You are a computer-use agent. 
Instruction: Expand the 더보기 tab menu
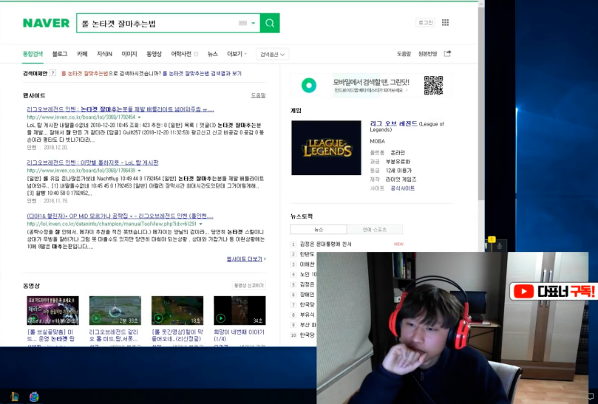point(237,54)
